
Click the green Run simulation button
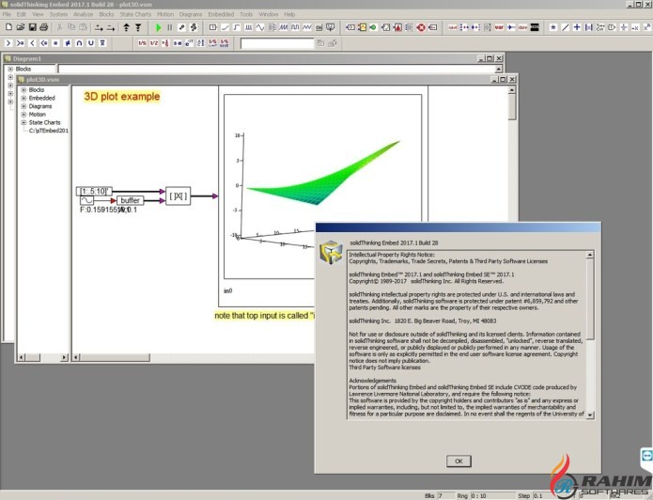(158, 28)
